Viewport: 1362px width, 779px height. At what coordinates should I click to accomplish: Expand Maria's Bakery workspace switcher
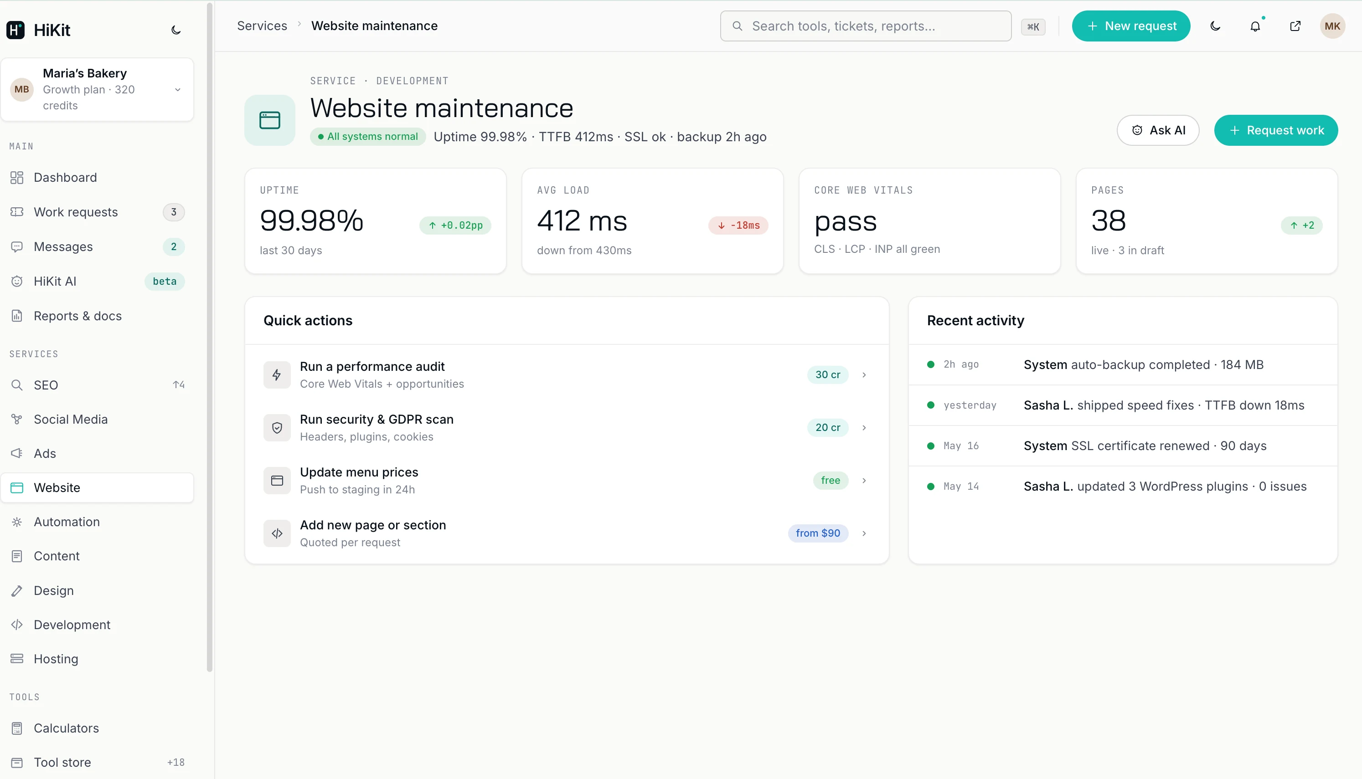coord(98,89)
